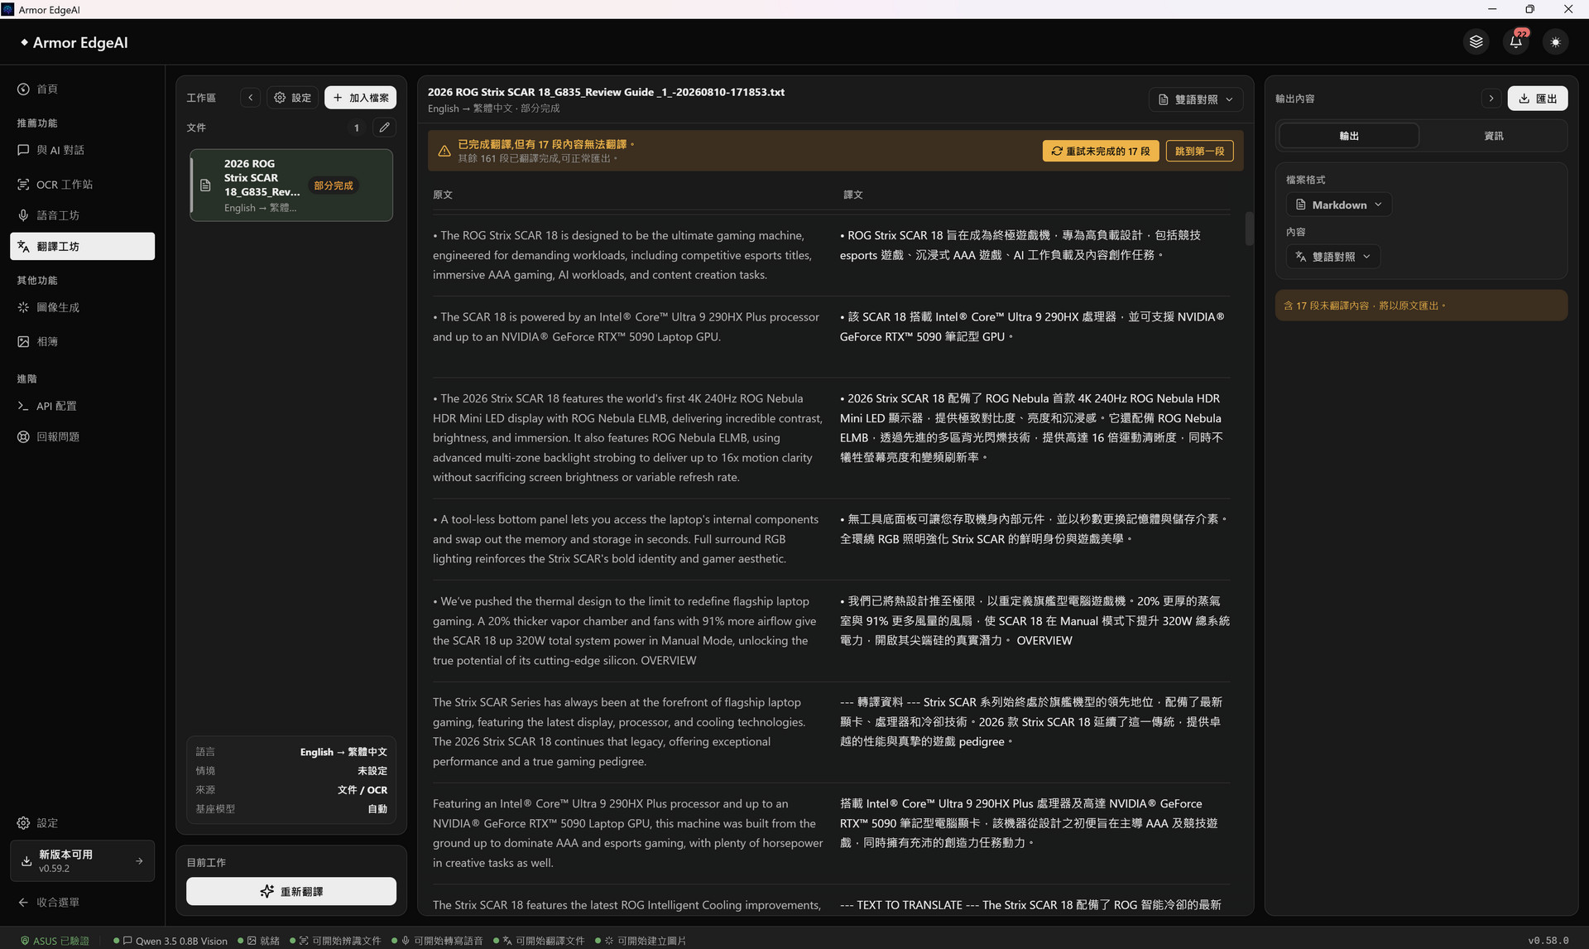Click the 語言 English → 繁體中文 value
This screenshot has width=1589, height=949.
343,752
